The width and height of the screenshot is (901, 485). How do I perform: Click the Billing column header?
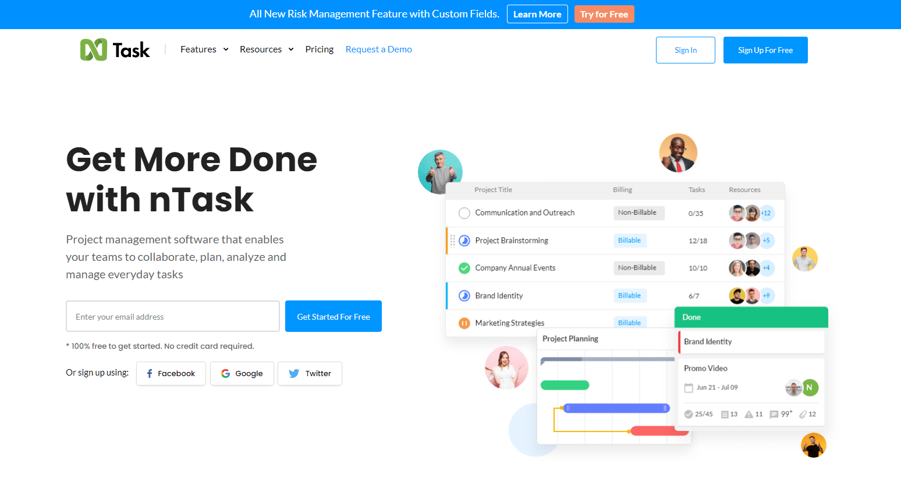coord(622,190)
